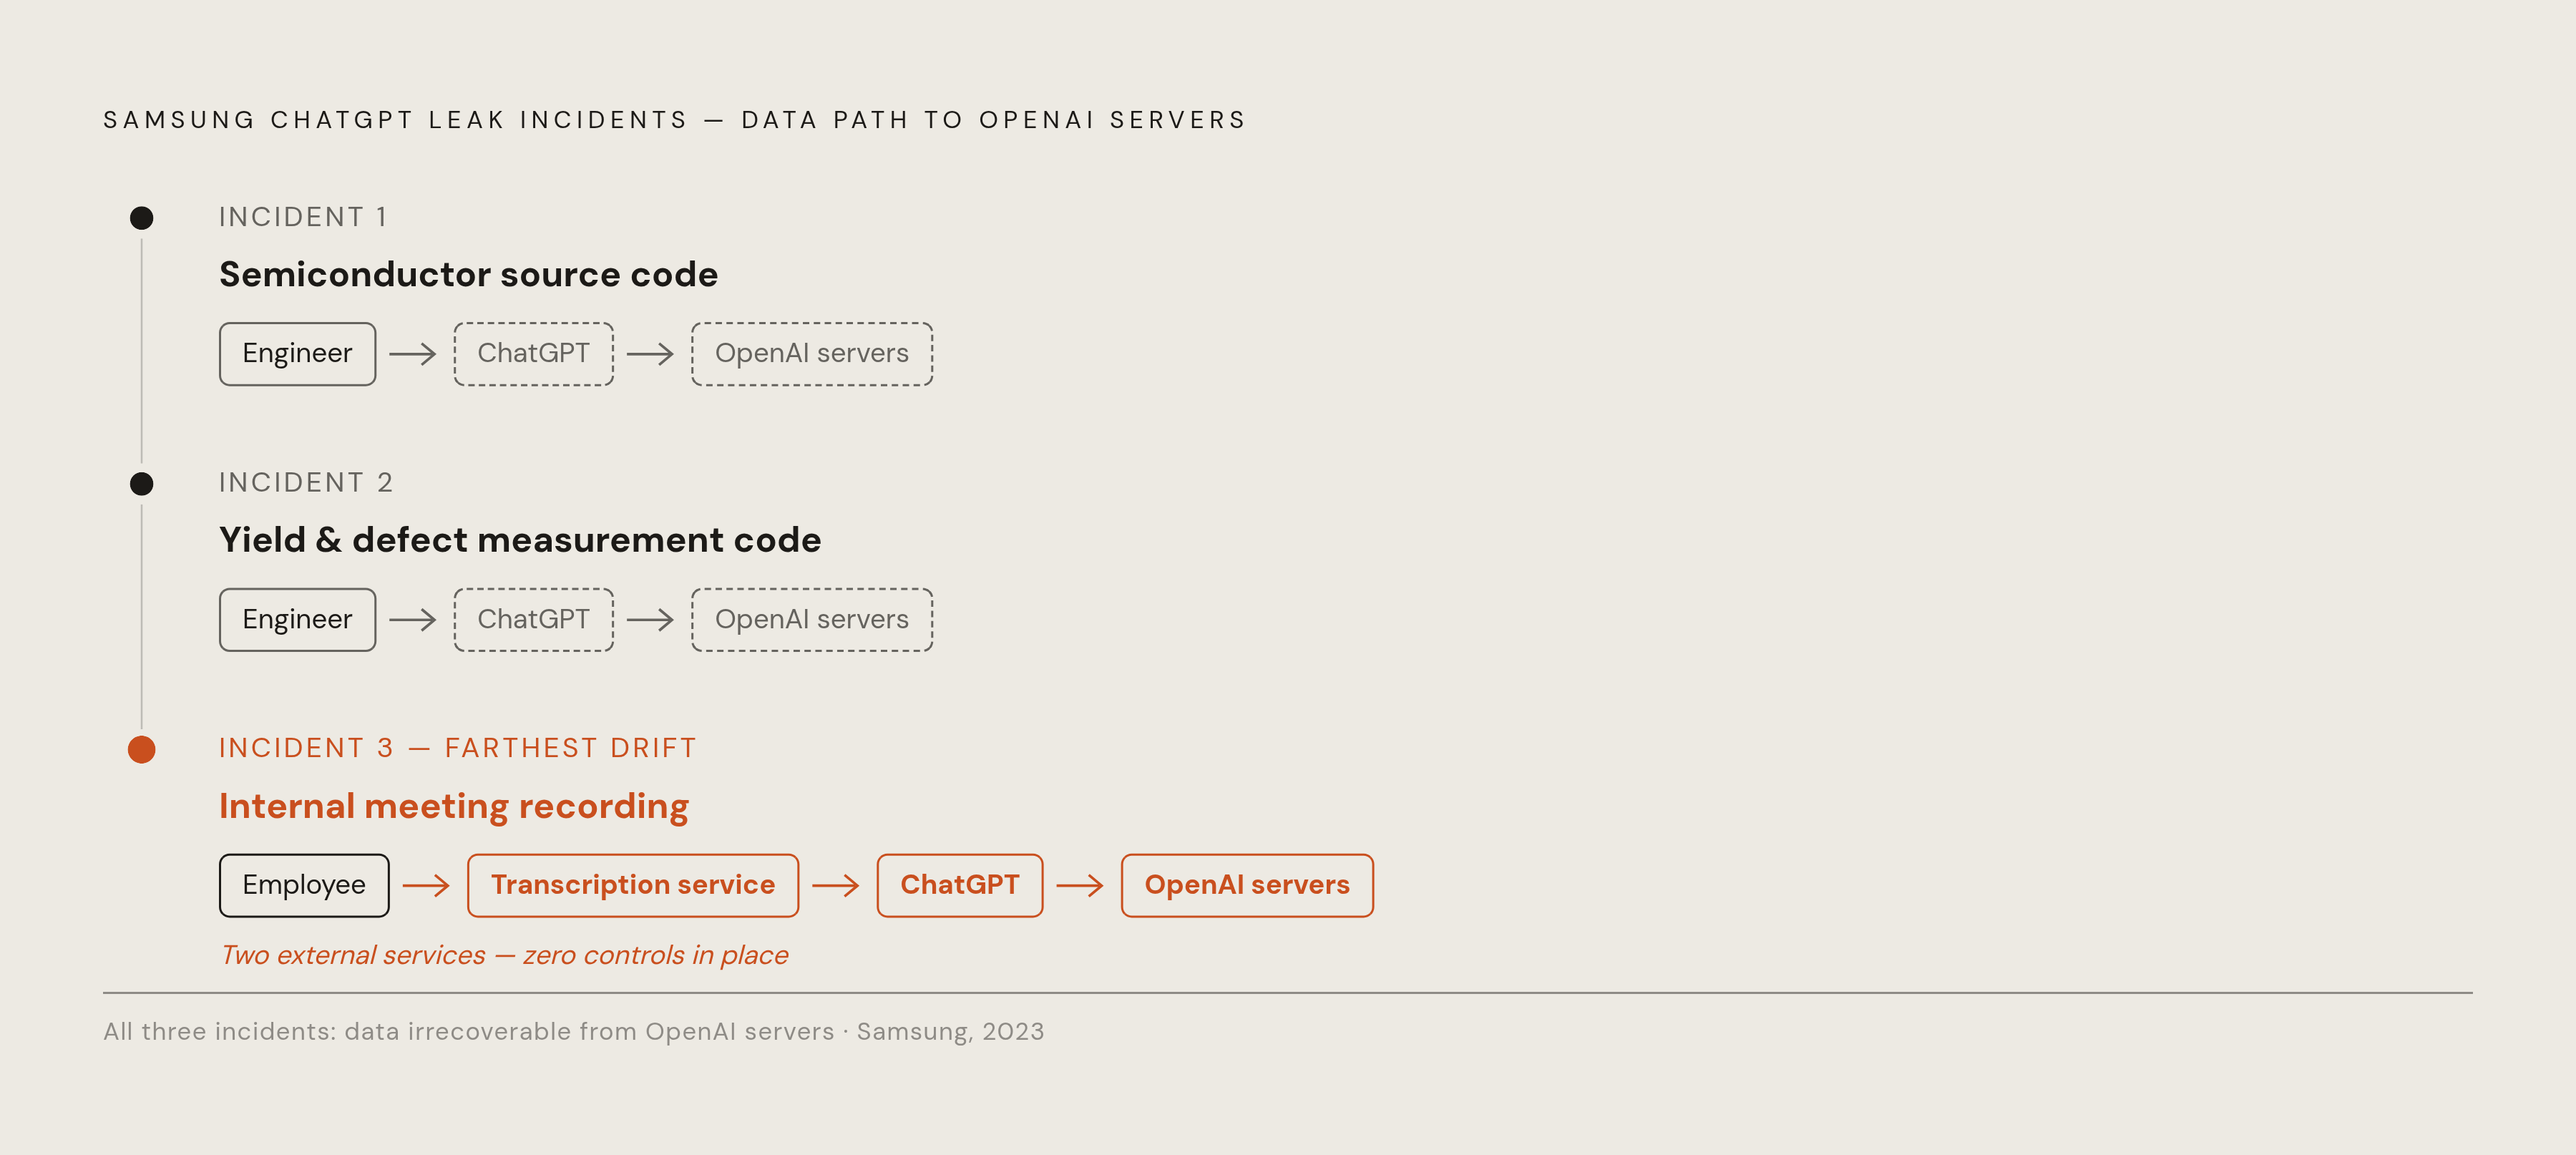
Task: Click the heading 'Internal meeting recording'
Action: pyautogui.click(x=454, y=806)
